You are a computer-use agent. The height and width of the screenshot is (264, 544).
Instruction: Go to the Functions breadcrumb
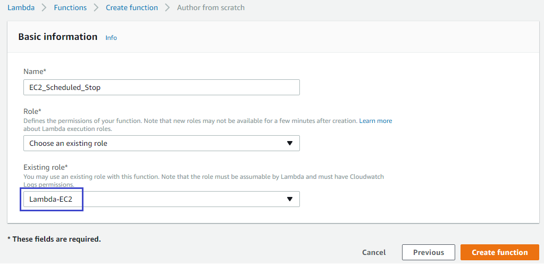[71, 7]
